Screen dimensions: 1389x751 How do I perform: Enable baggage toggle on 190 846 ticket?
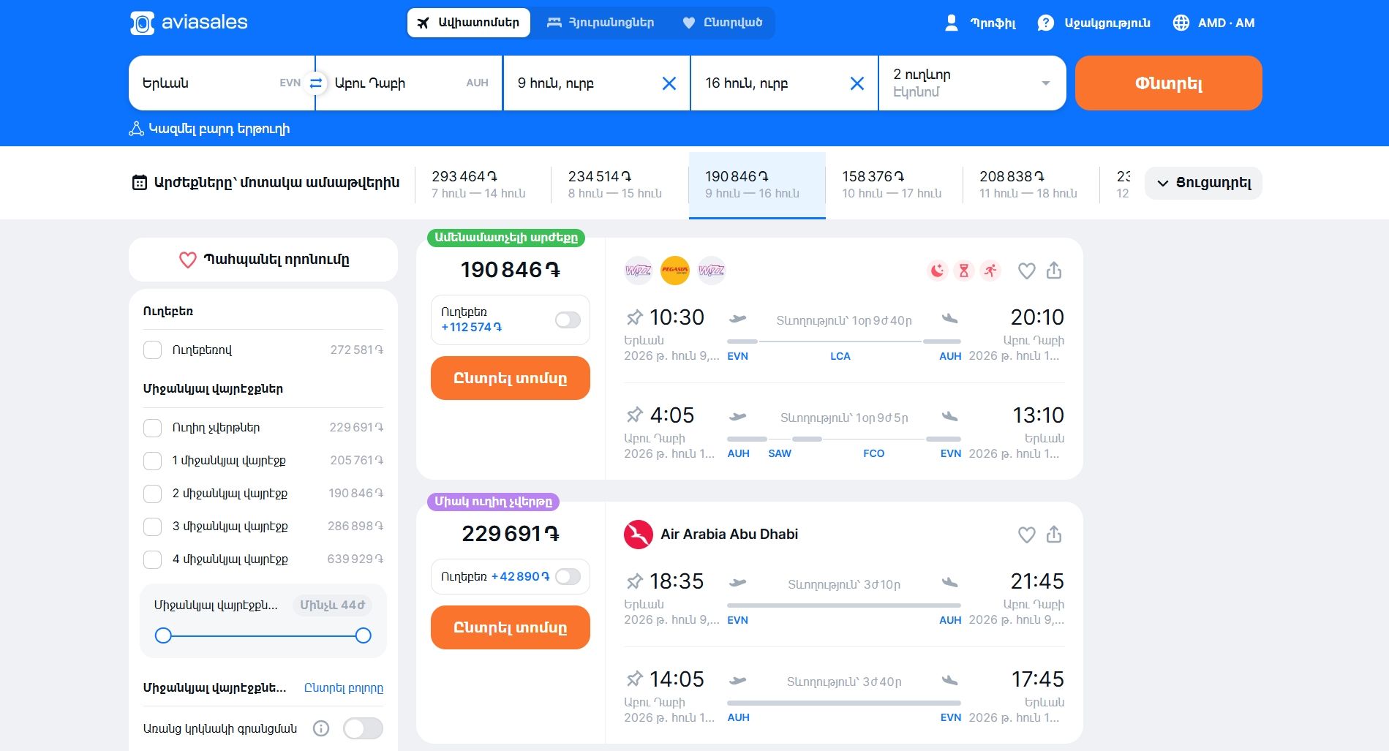pos(567,320)
